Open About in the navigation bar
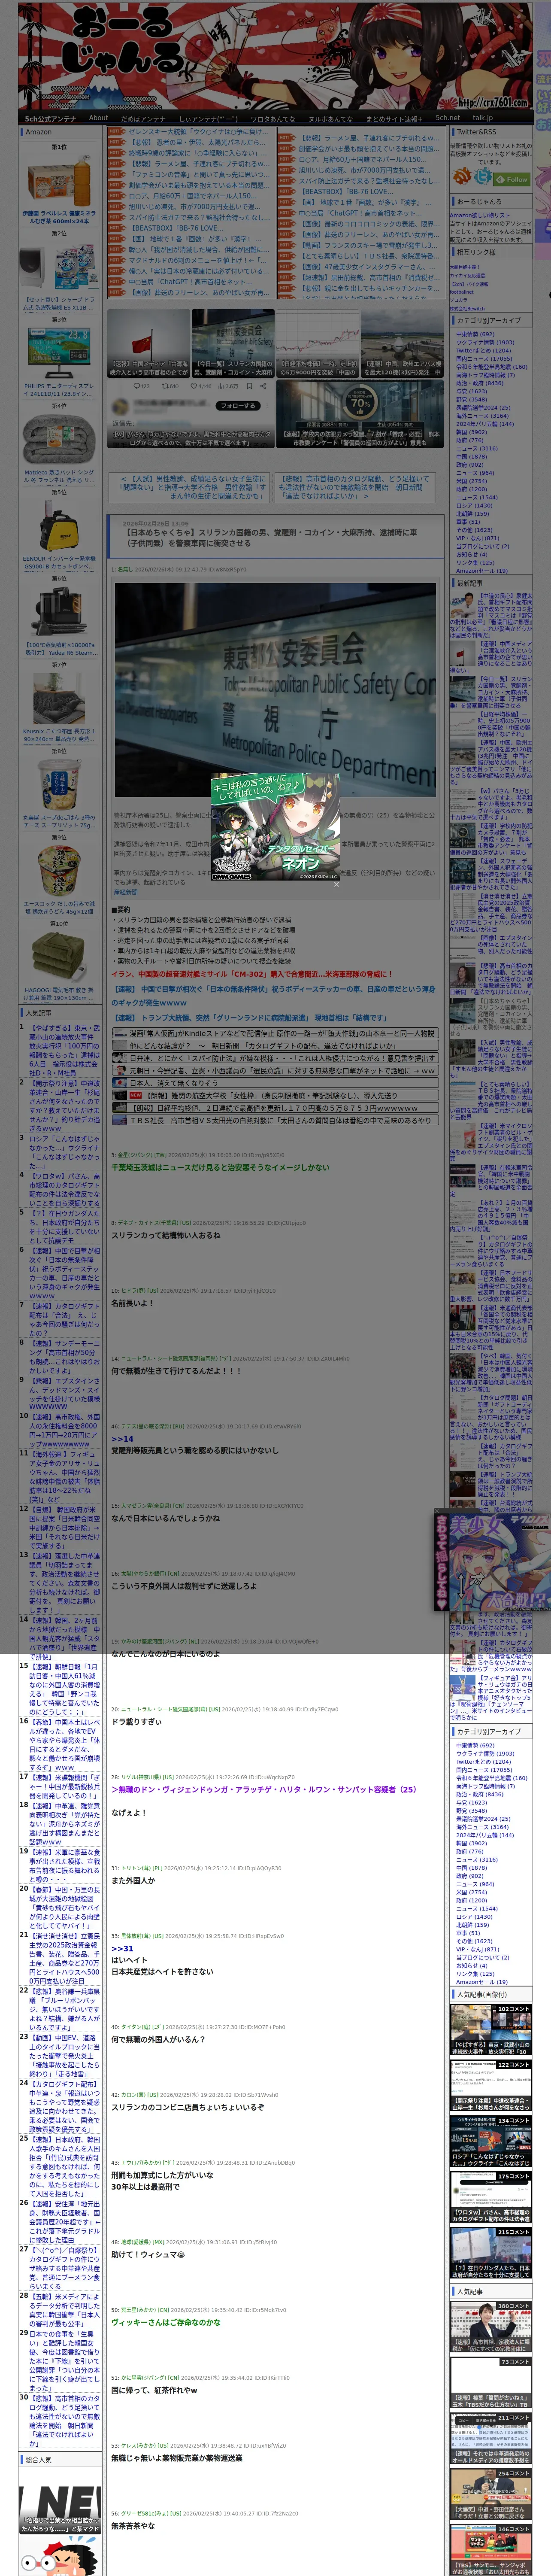 [x=98, y=118]
